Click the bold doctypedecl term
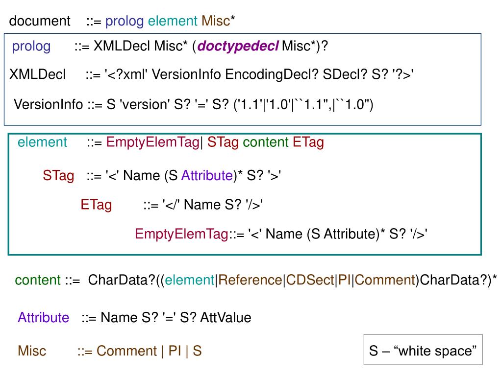The height and width of the screenshot is (376, 502). click(238, 46)
